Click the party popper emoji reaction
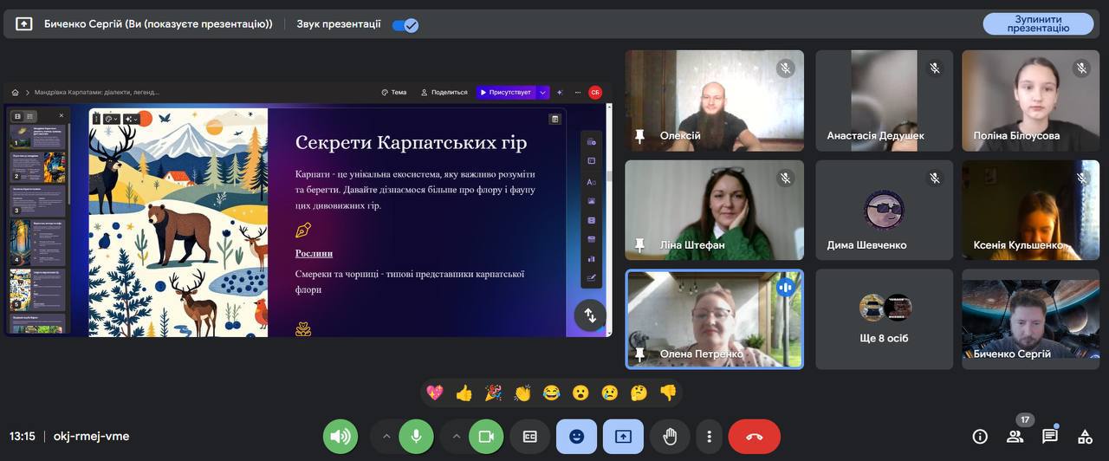The height and width of the screenshot is (461, 1109). pyautogui.click(x=493, y=393)
